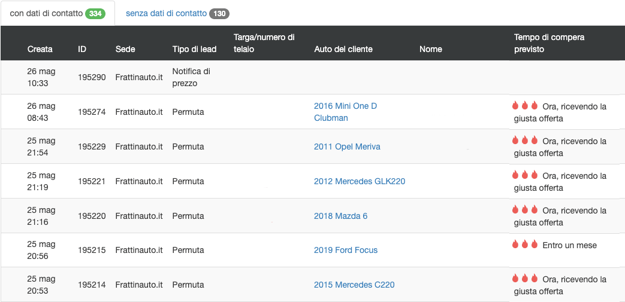Screen dimensions: 625x302
Task: Select the 'con dati di contatto' tab
Action: 46,14
